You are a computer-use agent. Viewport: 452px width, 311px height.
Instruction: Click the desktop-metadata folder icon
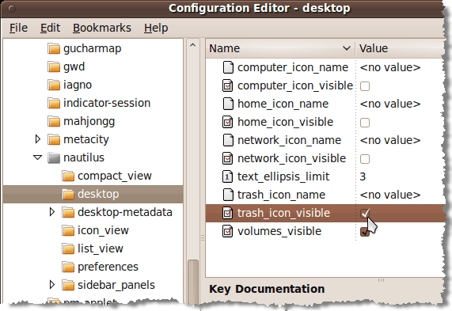pos(68,212)
